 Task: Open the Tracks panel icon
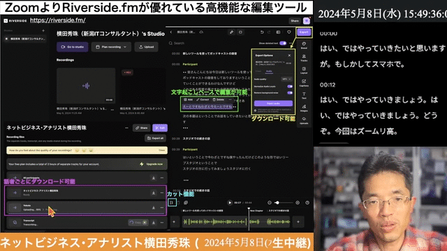[304, 58]
